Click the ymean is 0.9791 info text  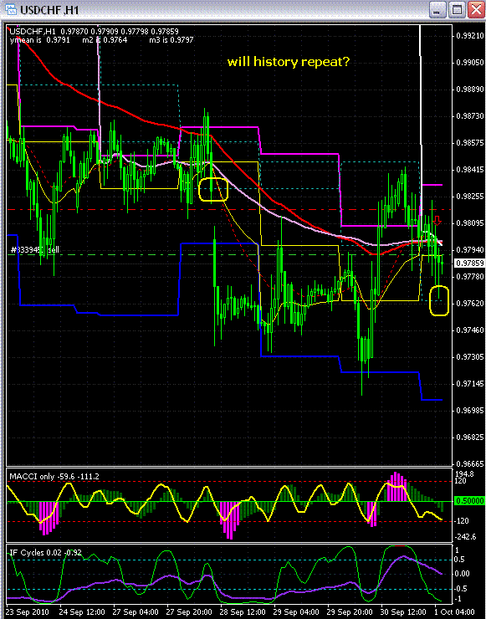coord(39,40)
